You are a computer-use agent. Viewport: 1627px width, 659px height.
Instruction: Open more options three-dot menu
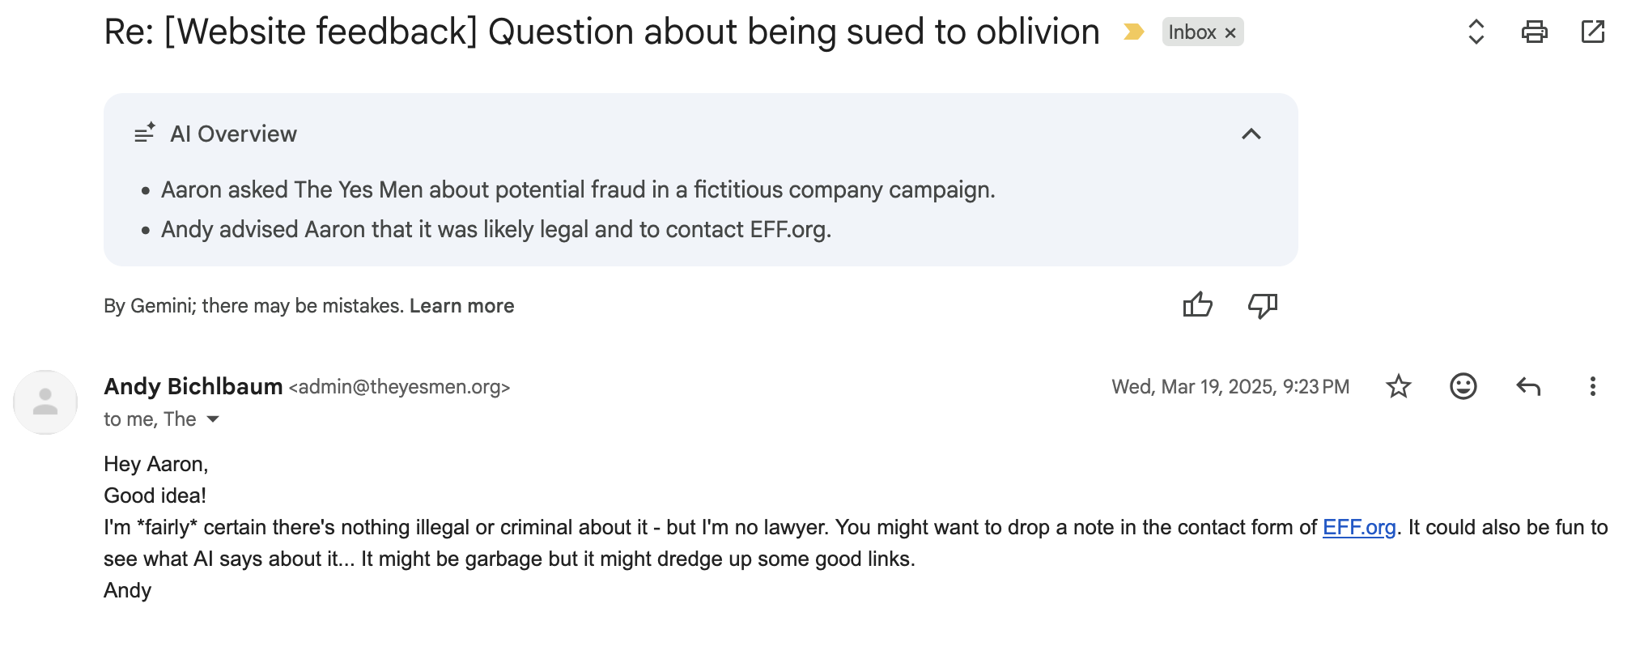click(x=1592, y=387)
